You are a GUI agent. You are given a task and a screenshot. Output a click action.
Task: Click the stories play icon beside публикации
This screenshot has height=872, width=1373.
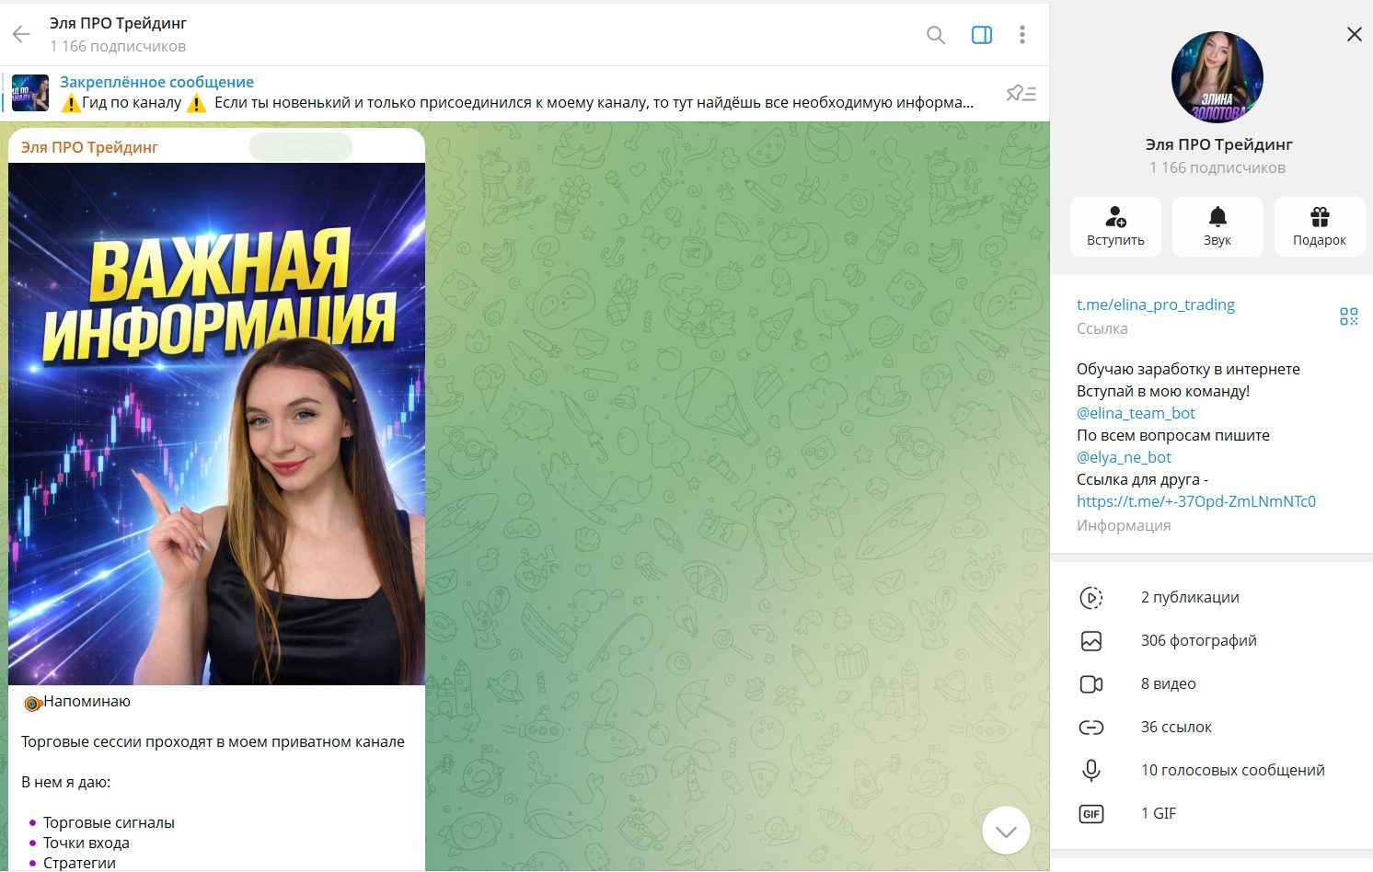1091,598
